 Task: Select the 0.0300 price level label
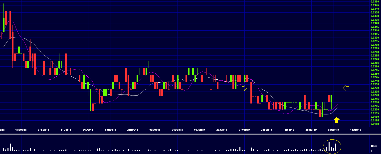point(375,38)
